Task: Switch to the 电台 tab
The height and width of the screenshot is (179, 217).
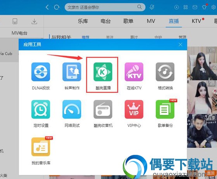Action: [x=105, y=21]
